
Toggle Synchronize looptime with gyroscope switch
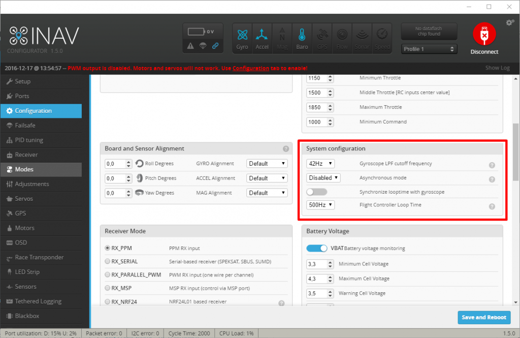317,192
